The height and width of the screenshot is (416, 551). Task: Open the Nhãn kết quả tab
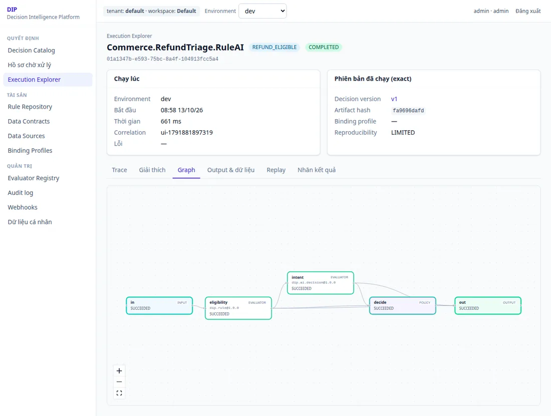pos(317,170)
